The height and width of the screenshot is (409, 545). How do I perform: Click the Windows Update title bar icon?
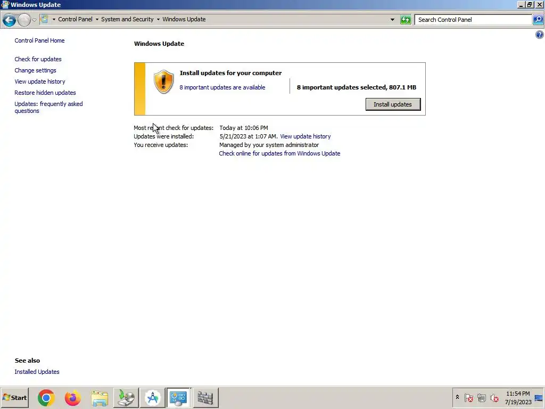pyautogui.click(x=5, y=4)
